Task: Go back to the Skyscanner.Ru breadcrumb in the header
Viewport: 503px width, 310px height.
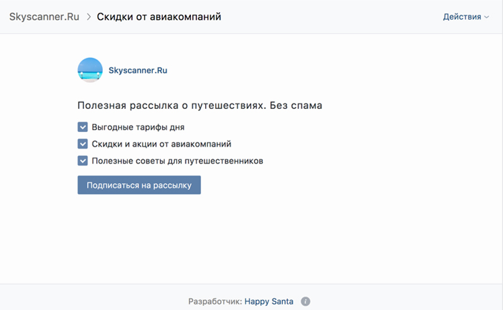Action: (44, 17)
